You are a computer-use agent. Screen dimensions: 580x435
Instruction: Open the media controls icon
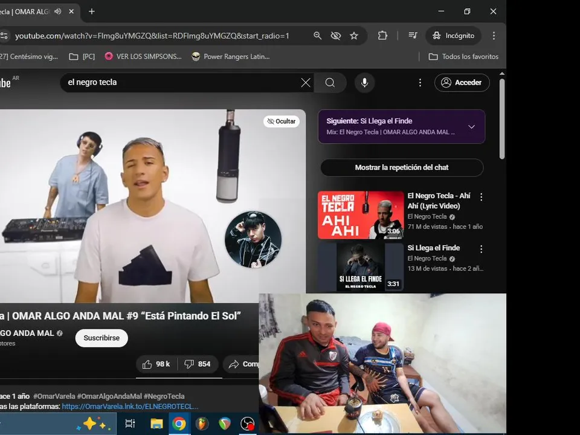tap(413, 36)
